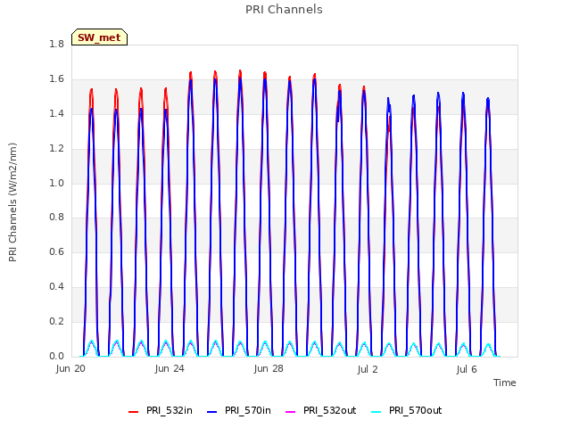Click the 0.0 y-axis tick label
This screenshot has height=428, width=571.
point(56,356)
